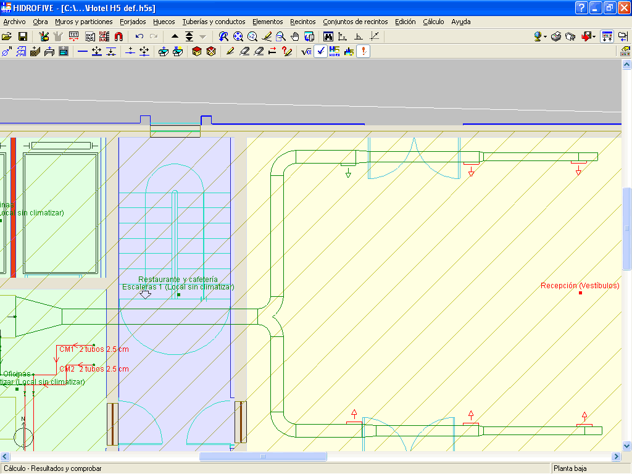Click the Recepción (Vestíbulos) room label
This screenshot has height=474, width=632.
[580, 286]
